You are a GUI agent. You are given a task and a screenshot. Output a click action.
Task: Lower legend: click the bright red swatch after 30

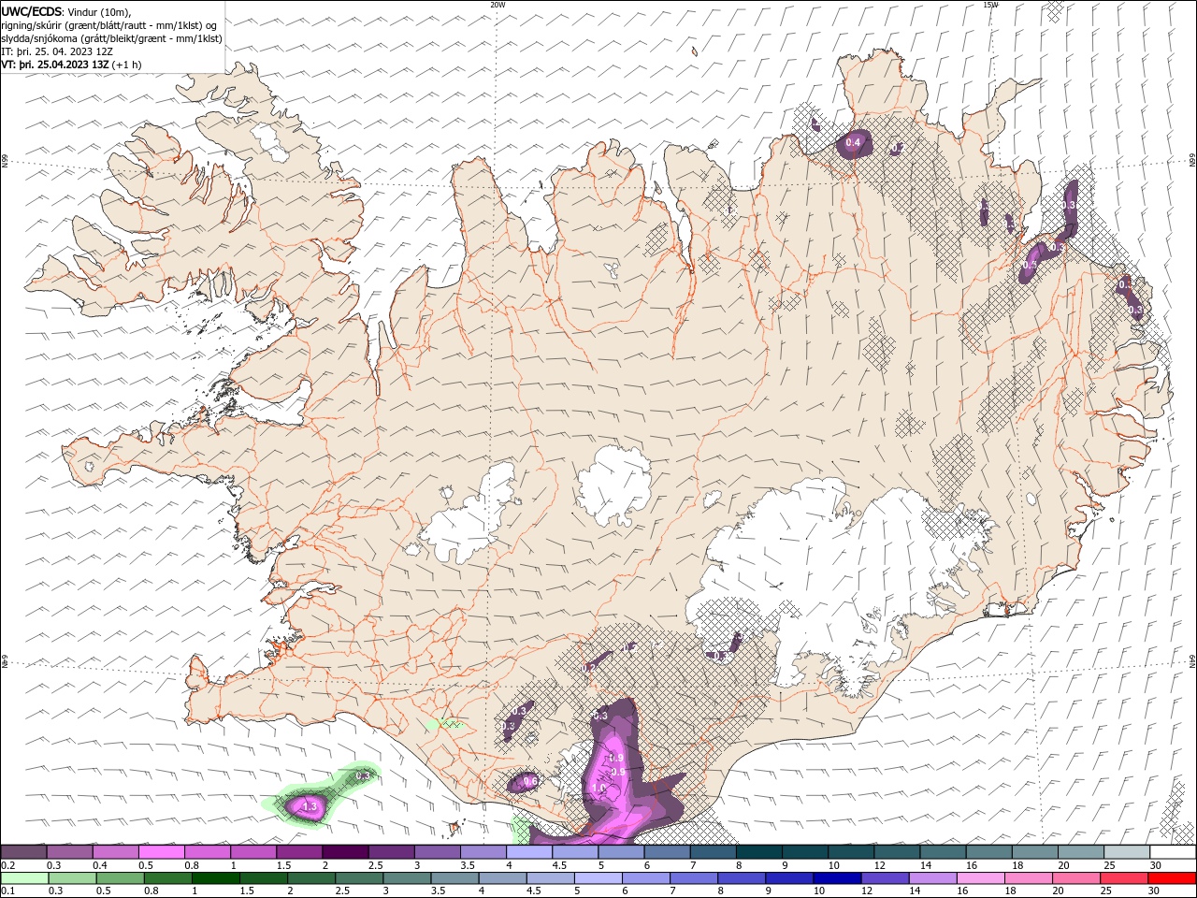1171,878
